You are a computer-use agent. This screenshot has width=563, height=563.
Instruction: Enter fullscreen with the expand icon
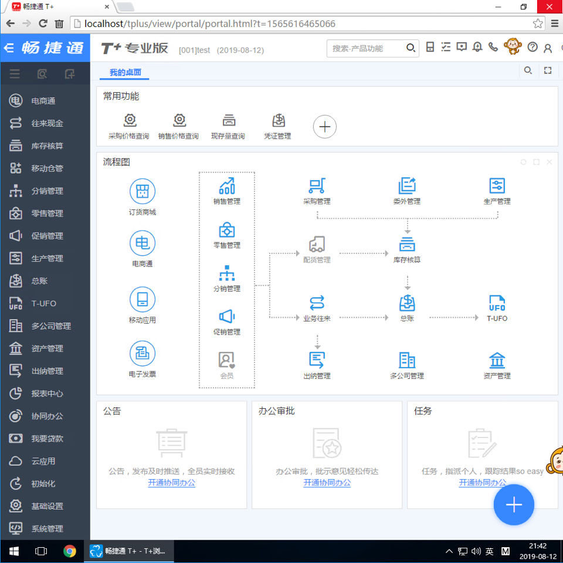(x=548, y=70)
